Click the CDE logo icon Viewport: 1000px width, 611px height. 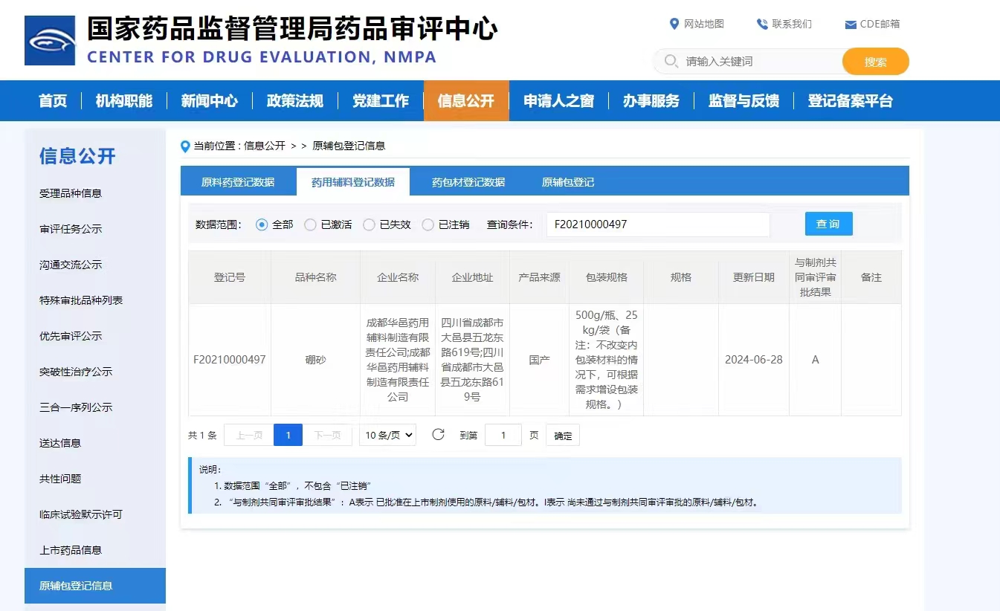pos(50,40)
